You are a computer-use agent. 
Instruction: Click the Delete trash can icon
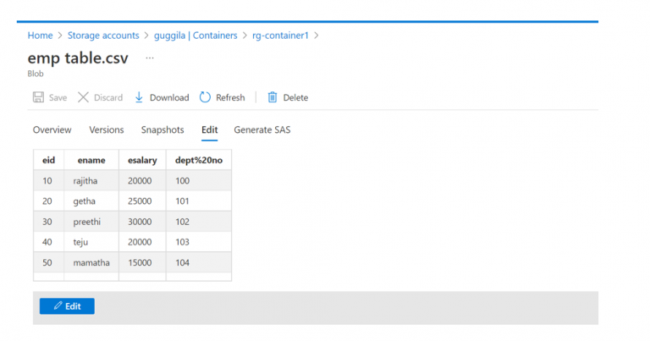point(273,97)
